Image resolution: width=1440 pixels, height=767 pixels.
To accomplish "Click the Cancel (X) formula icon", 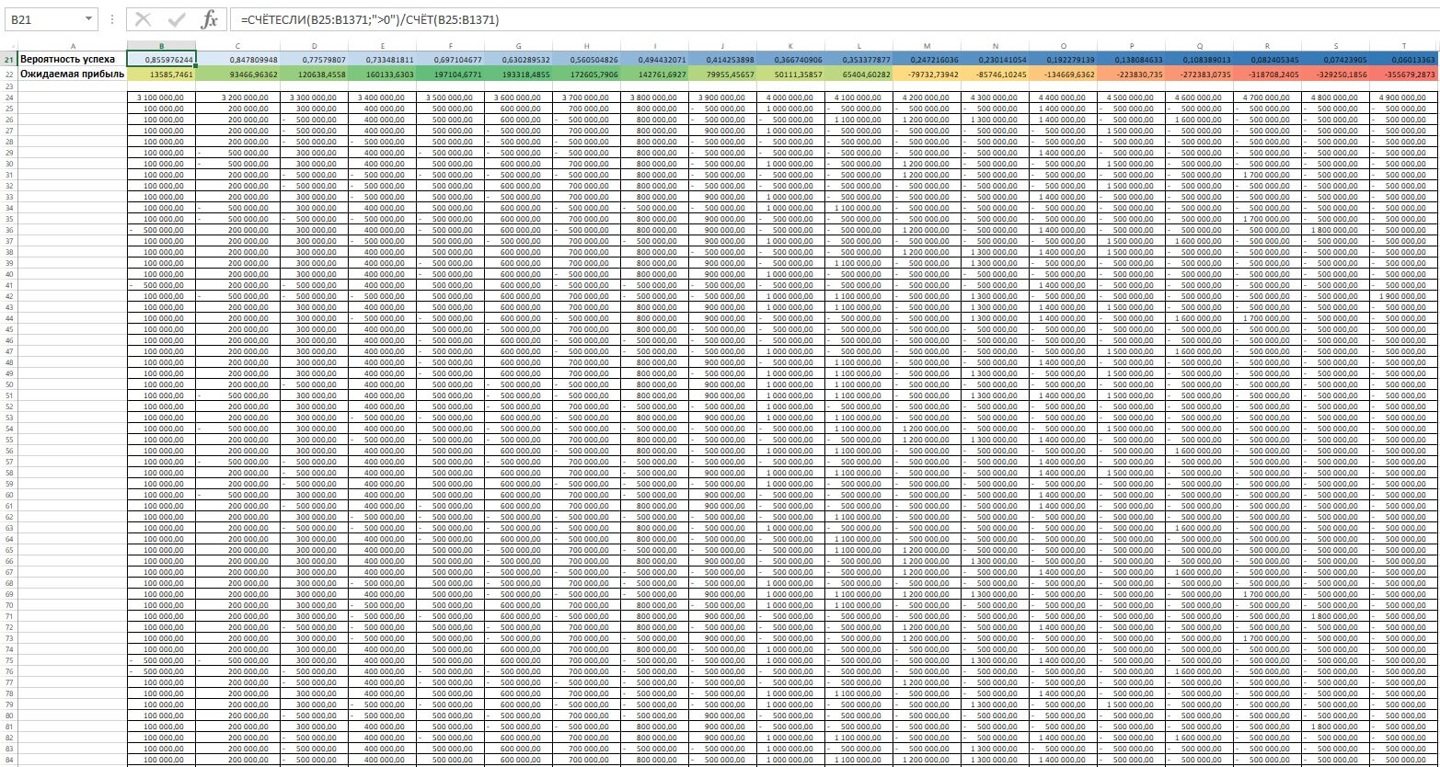I will pos(144,19).
